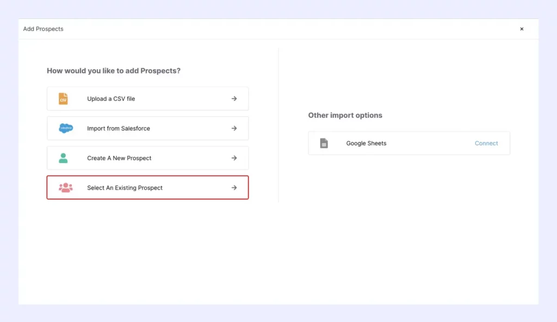Click the Google Sheets label
The width and height of the screenshot is (557, 322).
pyautogui.click(x=366, y=143)
